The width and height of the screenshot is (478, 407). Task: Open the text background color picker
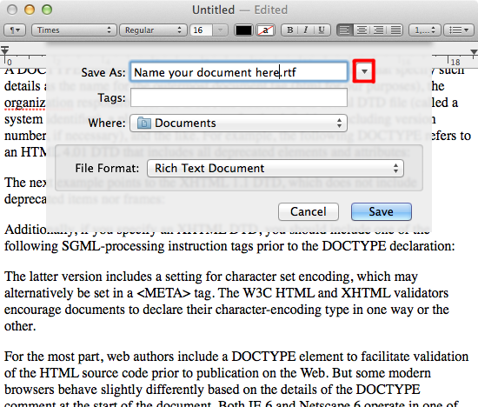tap(266, 30)
